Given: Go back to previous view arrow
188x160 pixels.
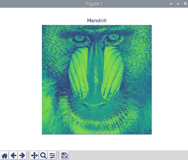Looking at the screenshot, I should click(13, 156).
